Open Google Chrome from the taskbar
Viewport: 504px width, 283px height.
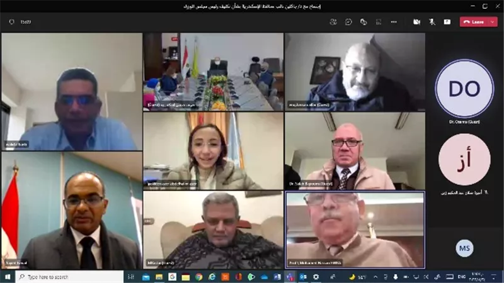point(198,277)
